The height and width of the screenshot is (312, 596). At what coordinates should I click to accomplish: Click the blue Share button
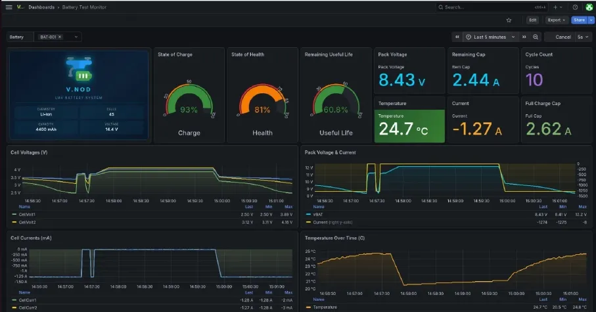pos(580,20)
